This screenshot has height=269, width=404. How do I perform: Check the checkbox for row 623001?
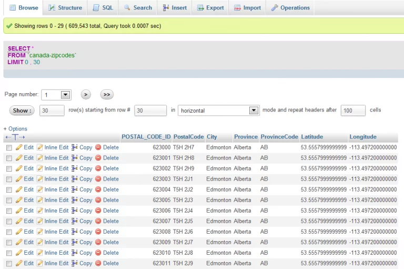click(9, 158)
